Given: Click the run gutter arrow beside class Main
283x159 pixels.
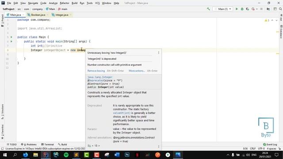Looking at the screenshot, I should click(x=11, y=37).
